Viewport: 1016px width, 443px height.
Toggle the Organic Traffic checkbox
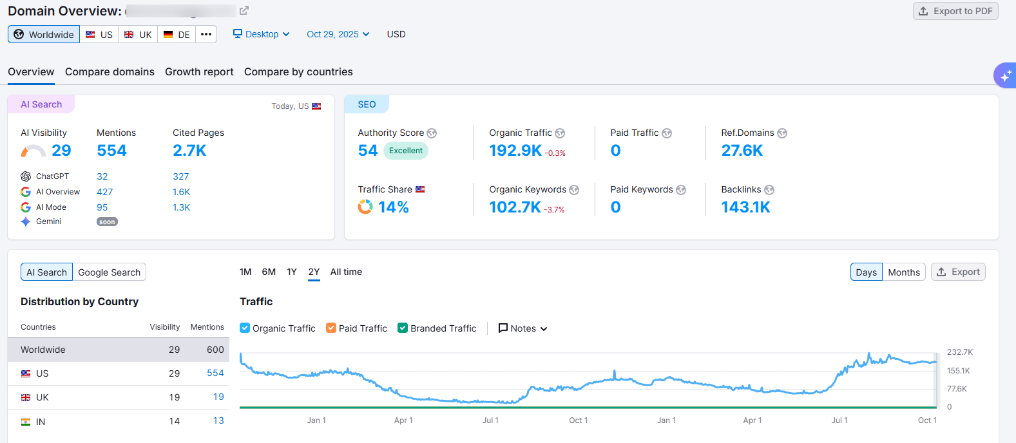point(245,328)
